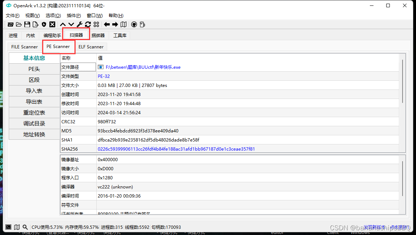Click the down chevron toolbar icon
Viewport: 416px width, 235px height.
(x=71, y=24)
